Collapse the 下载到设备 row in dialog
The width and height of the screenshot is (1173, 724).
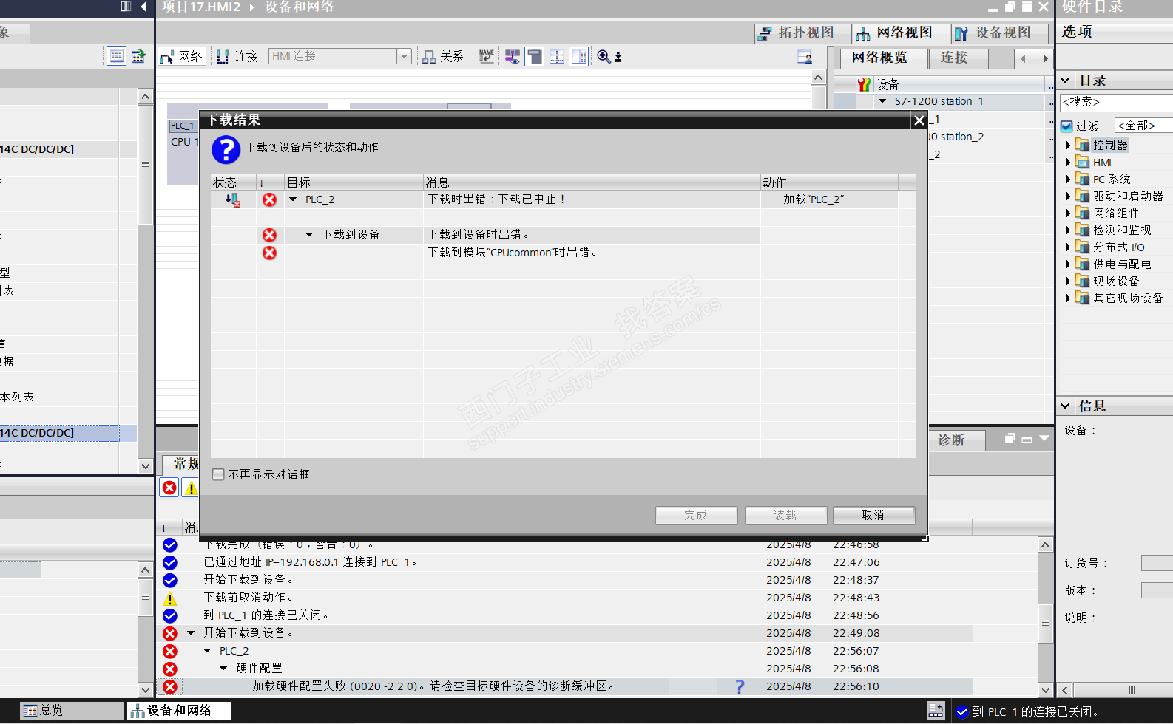pyautogui.click(x=309, y=235)
